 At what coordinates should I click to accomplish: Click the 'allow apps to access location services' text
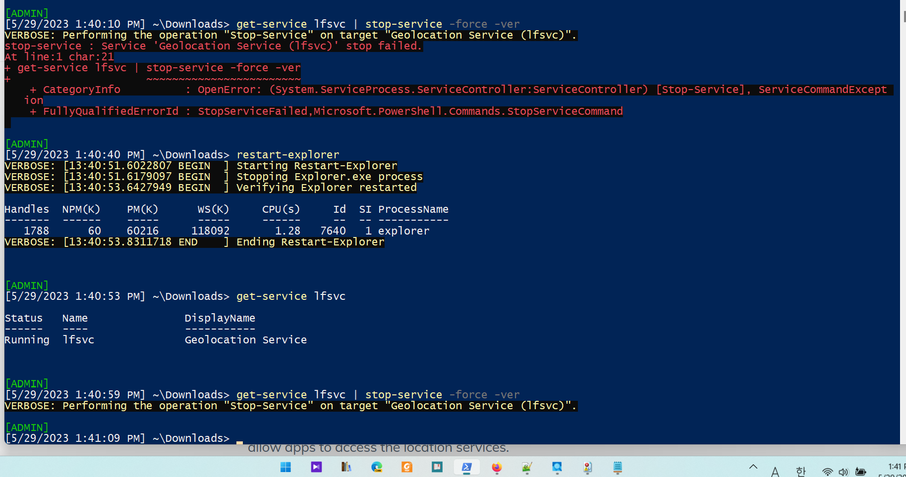coord(378,448)
